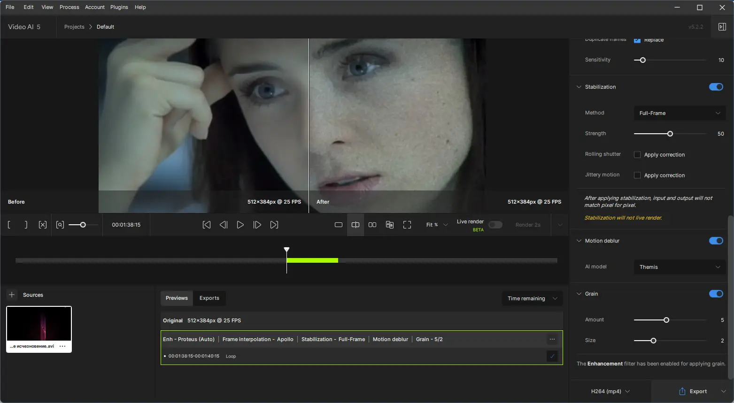Image resolution: width=734 pixels, height=403 pixels.
Task: Click the right panel vertical scrollbar
Action: [x=730, y=297]
